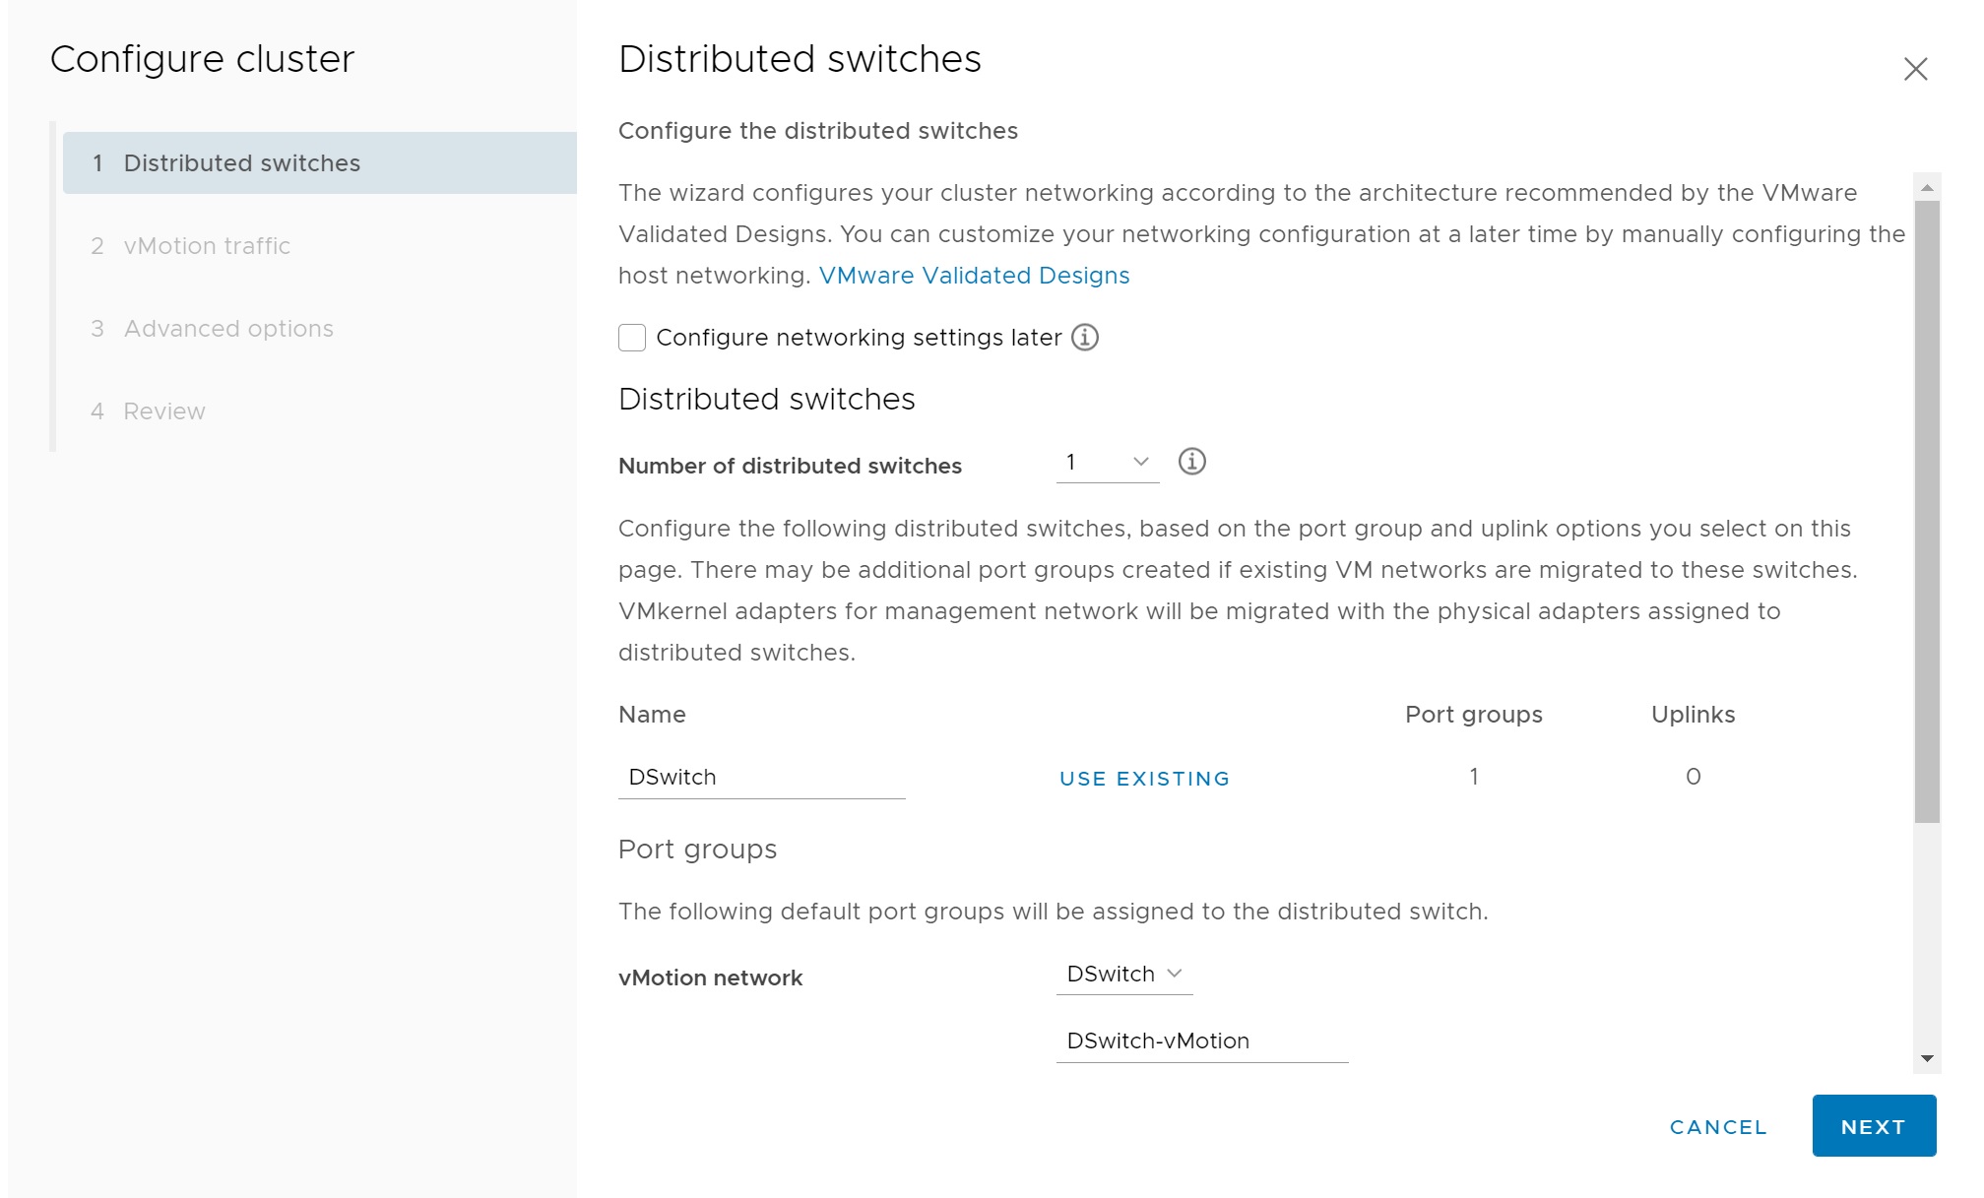Click info icon next to number of switches
This screenshot has height=1198, width=1984.
1191,462
